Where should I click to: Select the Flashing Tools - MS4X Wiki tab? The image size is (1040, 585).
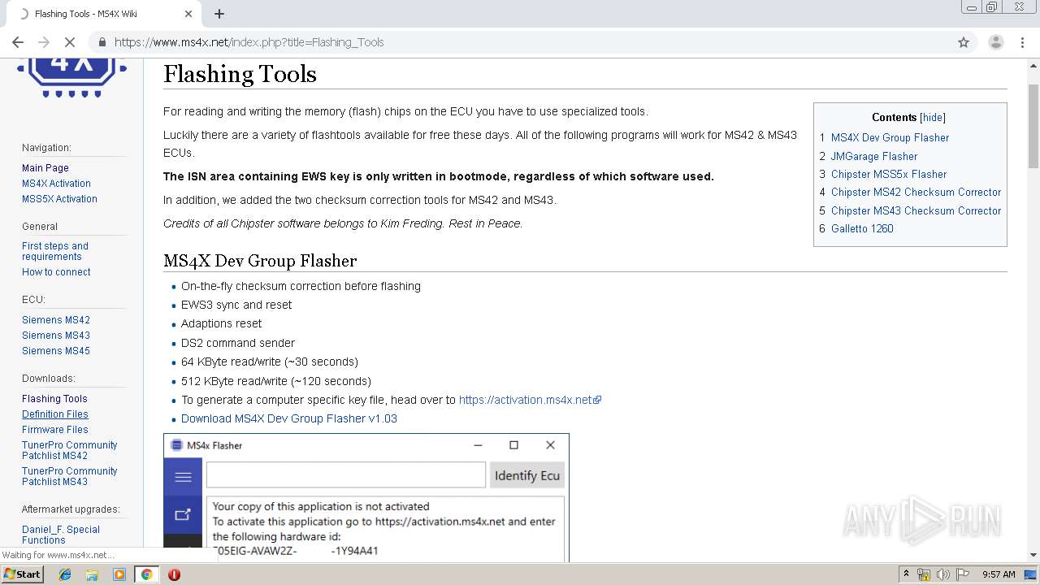click(104, 14)
